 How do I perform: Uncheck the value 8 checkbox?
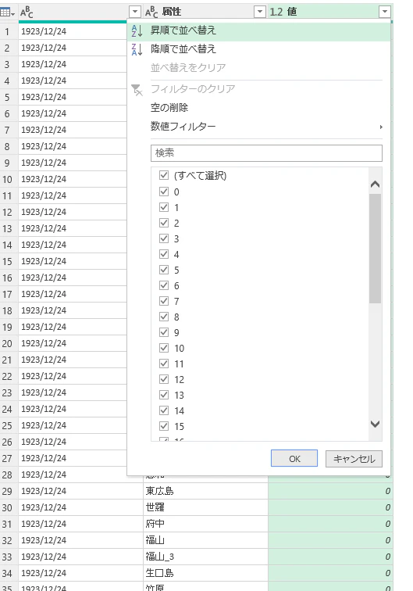pos(164,317)
